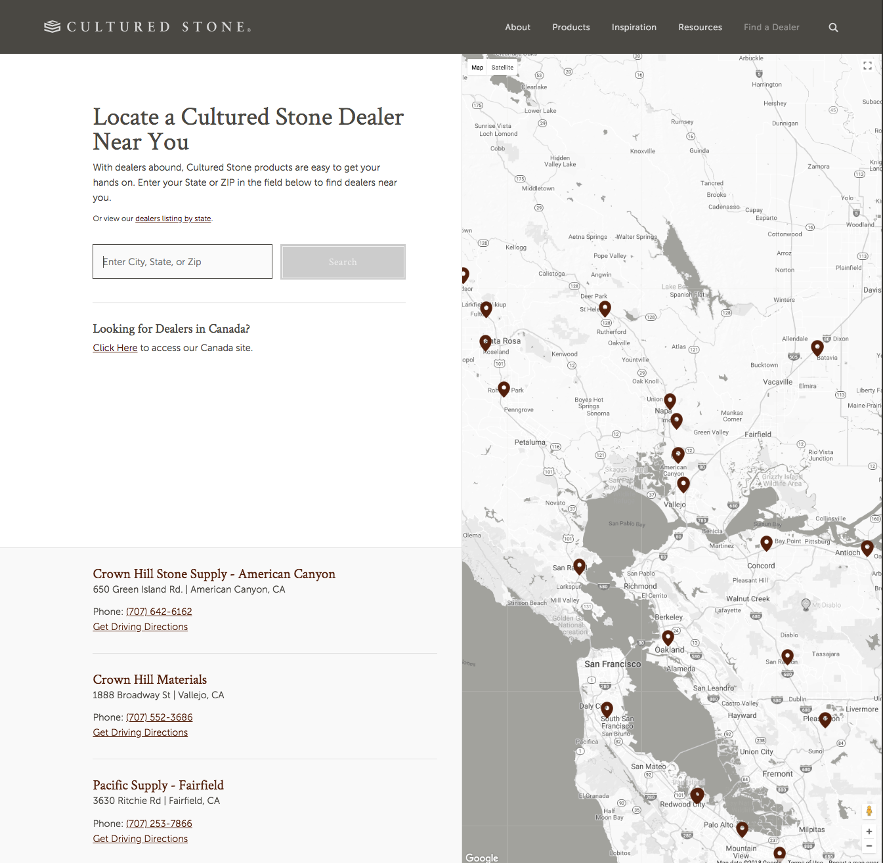
Task: Toggle fullscreen map view
Action: pos(867,66)
